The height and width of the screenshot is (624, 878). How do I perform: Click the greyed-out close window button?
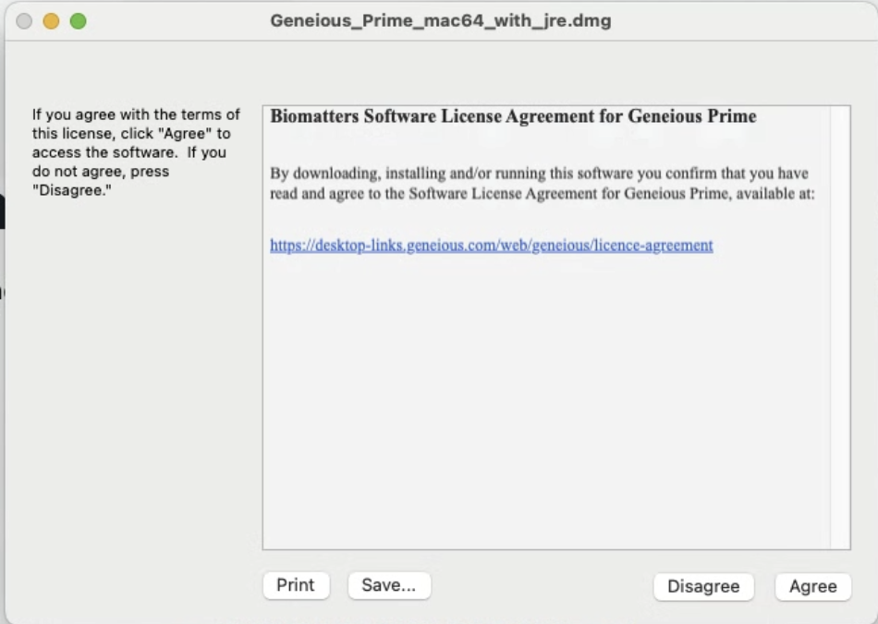click(x=24, y=21)
